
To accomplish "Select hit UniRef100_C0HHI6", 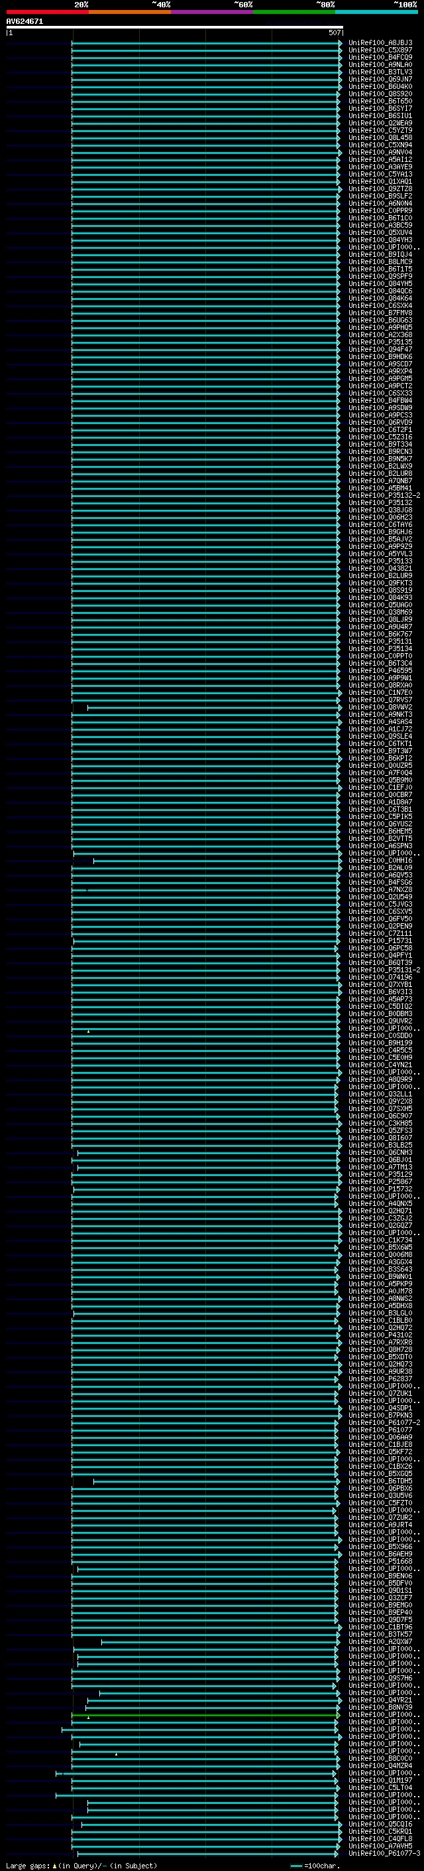I will [x=380, y=861].
